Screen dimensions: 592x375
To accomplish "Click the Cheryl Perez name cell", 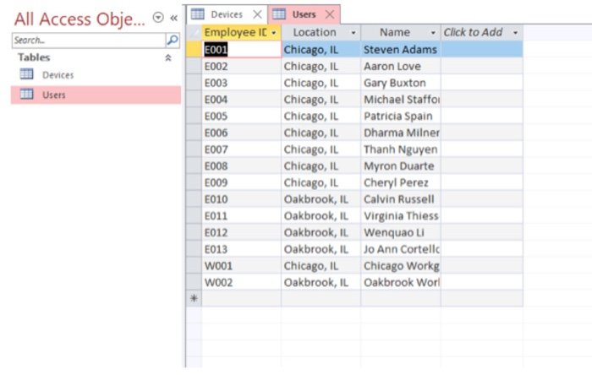I will coord(401,182).
